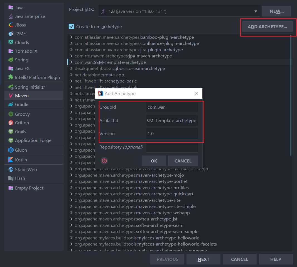Click the TornadoFX folder icon

pos(11,51)
